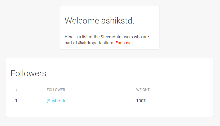
Task: Click the SteemAuto word in description
Action: click(x=111, y=37)
